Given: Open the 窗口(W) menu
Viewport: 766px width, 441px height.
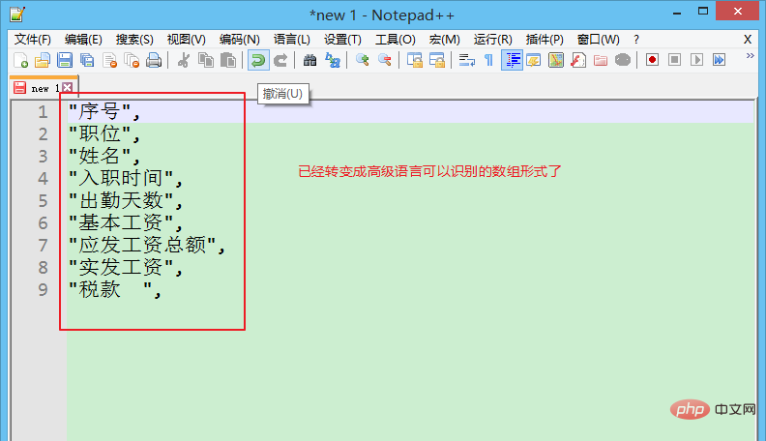Looking at the screenshot, I should click(x=598, y=40).
